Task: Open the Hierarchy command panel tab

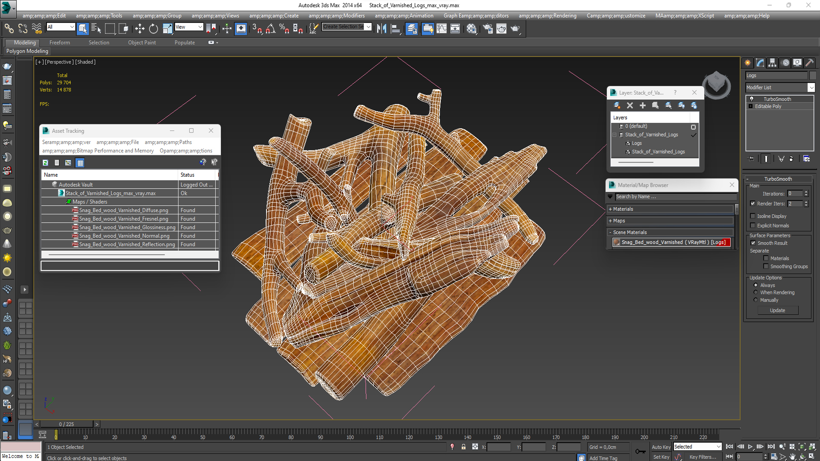Action: coord(772,63)
